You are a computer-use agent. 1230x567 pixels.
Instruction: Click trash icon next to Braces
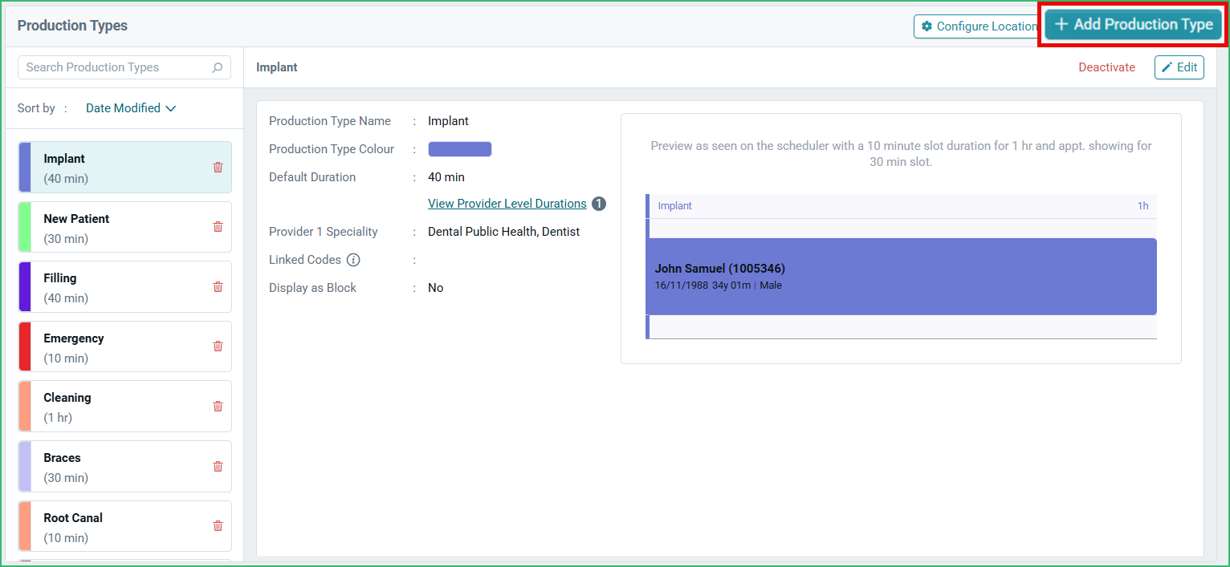click(218, 466)
